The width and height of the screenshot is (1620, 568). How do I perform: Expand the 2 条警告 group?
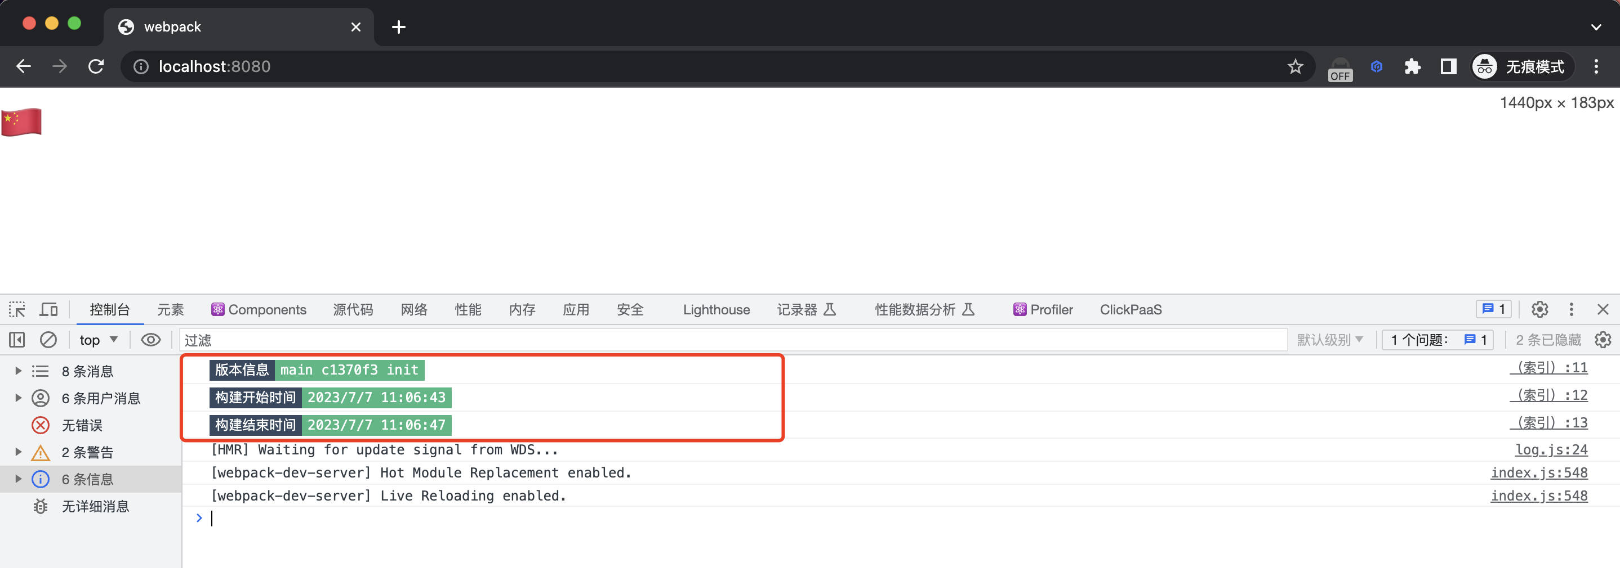pos(18,452)
